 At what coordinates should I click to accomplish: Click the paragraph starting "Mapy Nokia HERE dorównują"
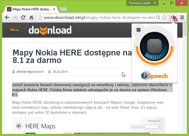point(88,108)
